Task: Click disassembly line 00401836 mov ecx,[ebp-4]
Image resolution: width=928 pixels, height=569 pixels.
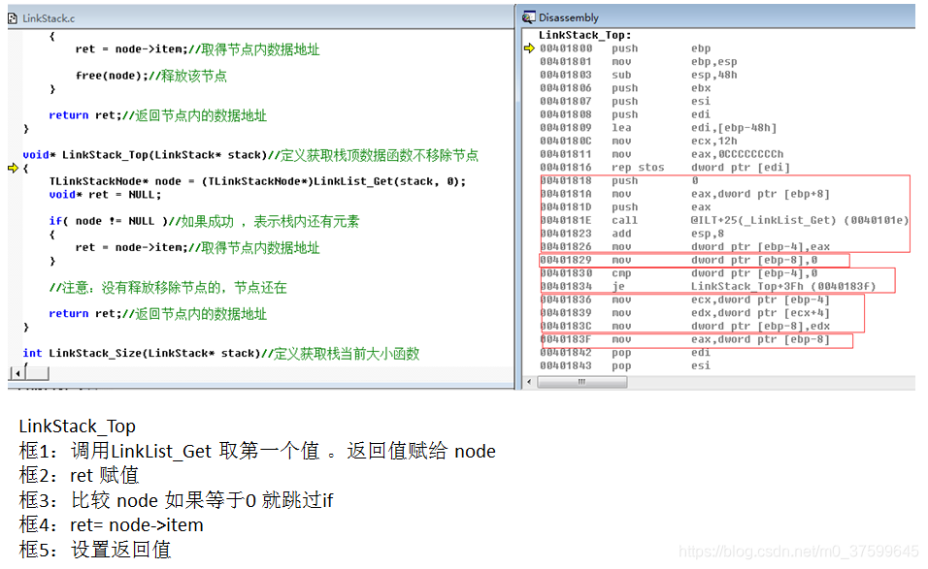Action: tap(684, 300)
